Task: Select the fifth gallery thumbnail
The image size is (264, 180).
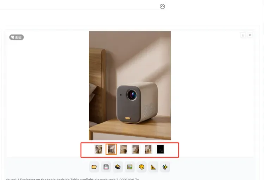Action: (x=148, y=149)
